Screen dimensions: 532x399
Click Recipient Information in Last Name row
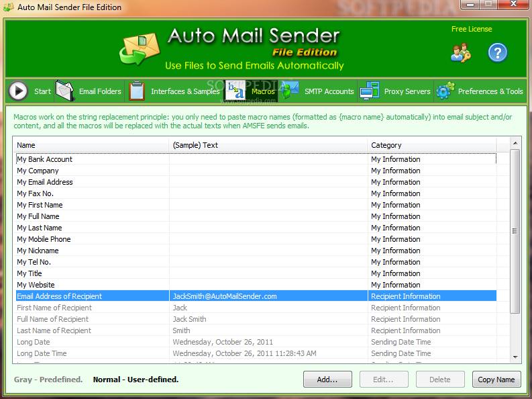[405, 330]
